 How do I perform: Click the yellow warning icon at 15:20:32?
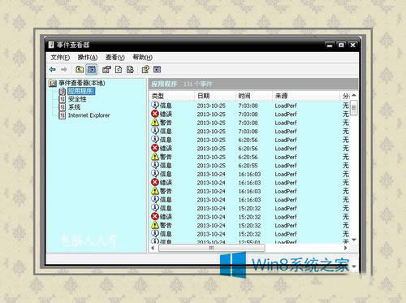(x=155, y=225)
